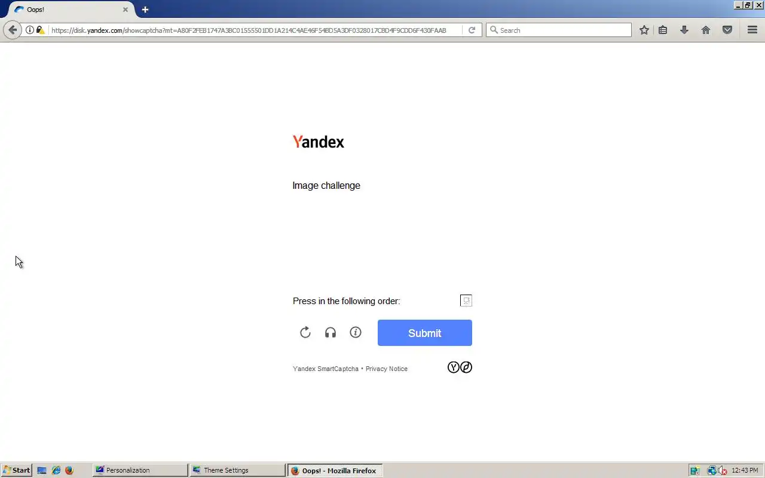765x478 pixels.
Task: Save page to Pocket
Action: [727, 30]
